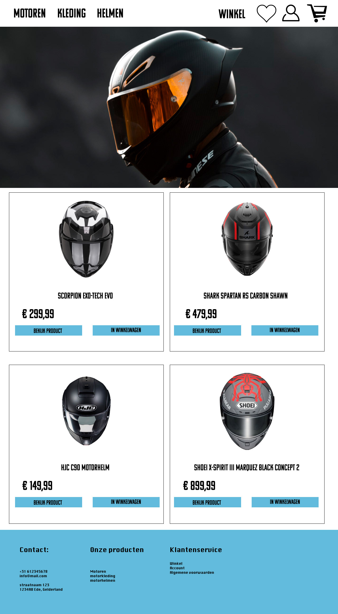Click the Scorpion helmet product image
Viewport: 338px width, 614px height.
pyautogui.click(x=86, y=239)
